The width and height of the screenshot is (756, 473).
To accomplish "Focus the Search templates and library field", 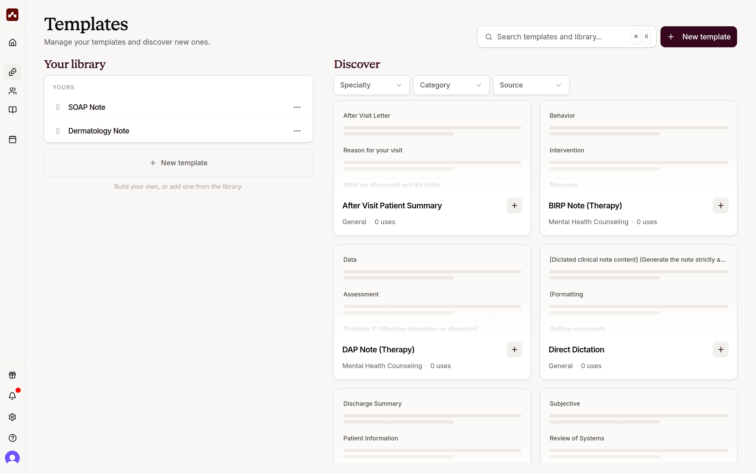I will (567, 37).
